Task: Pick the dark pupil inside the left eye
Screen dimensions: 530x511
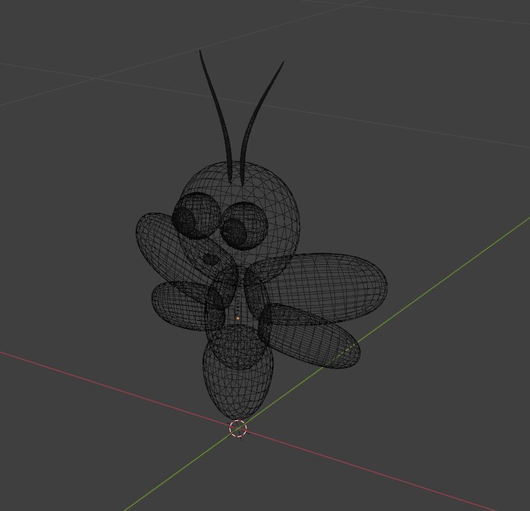Action: (x=184, y=222)
